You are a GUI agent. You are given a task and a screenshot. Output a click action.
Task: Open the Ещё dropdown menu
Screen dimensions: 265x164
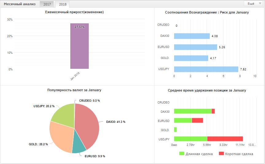[x=253, y=4]
